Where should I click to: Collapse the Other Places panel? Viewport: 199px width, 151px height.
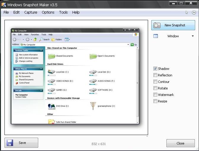point(41,69)
